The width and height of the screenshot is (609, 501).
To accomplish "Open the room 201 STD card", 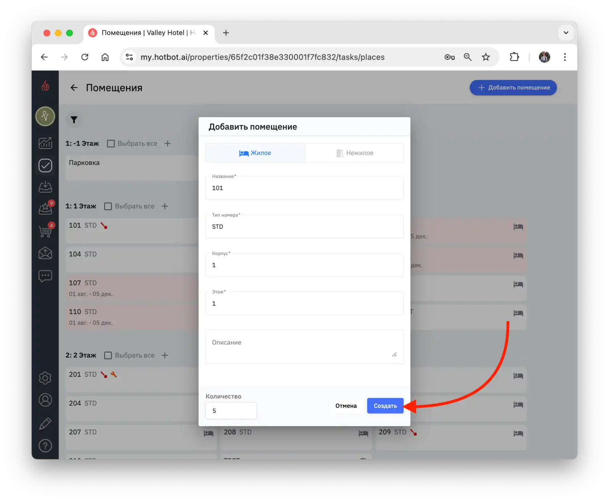I will pos(132,380).
